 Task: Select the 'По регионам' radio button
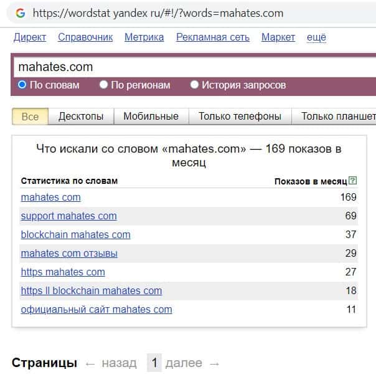104,85
